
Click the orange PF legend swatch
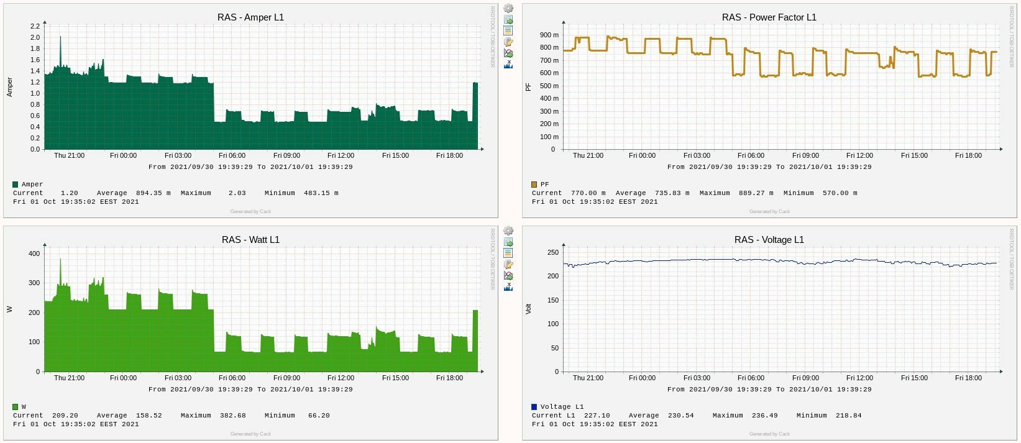coord(534,185)
